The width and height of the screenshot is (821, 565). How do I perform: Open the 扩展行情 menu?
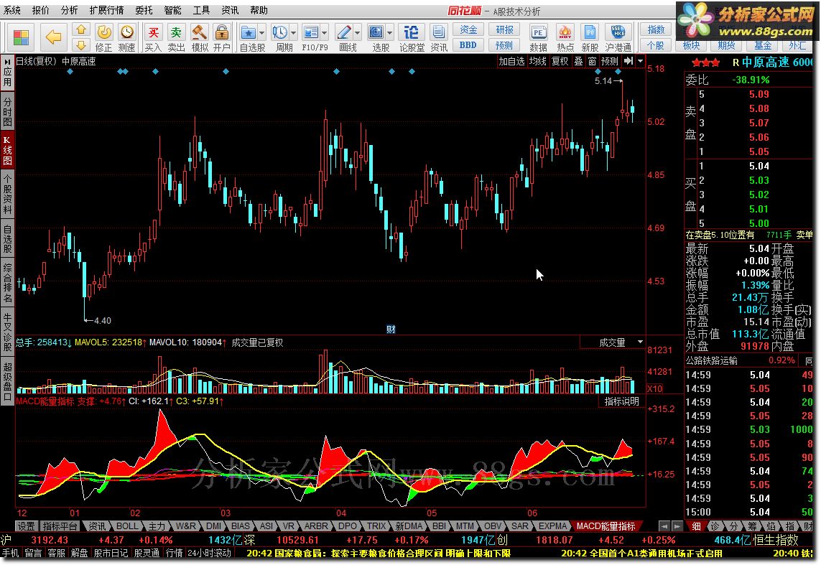coord(107,10)
